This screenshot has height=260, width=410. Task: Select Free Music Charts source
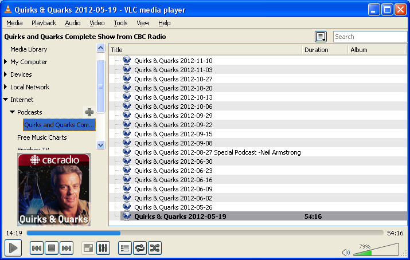pos(42,137)
